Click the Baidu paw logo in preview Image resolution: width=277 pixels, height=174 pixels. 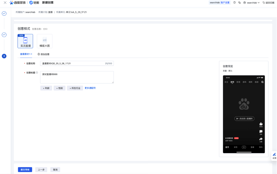244,104
